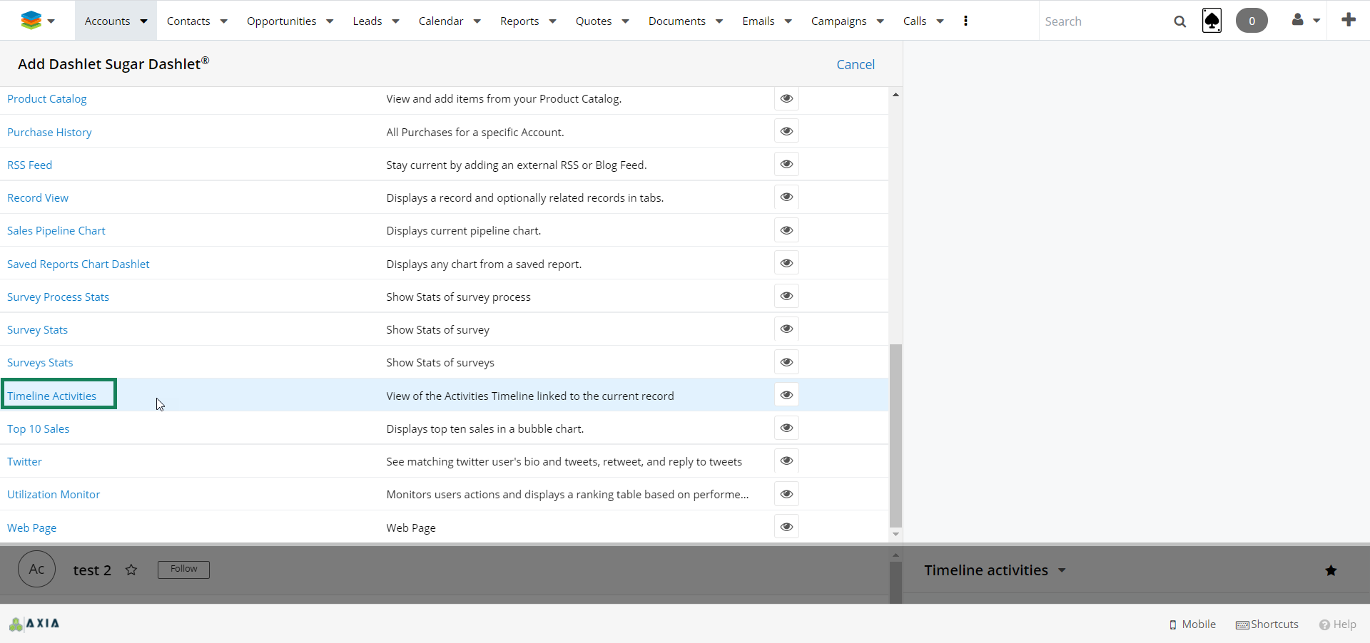Expand the Timeline activities dashboard dropdown
The height and width of the screenshot is (643, 1370).
coord(1062,570)
